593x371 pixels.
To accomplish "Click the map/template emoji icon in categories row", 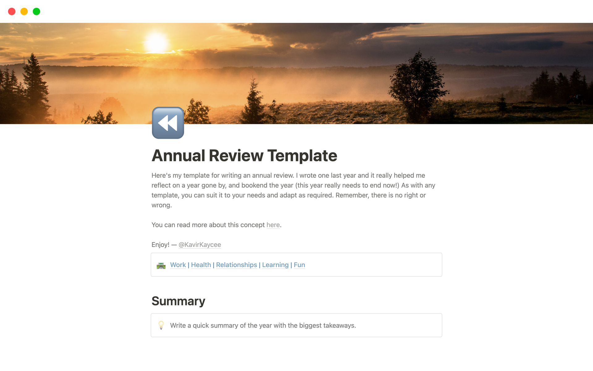I will tap(162, 265).
